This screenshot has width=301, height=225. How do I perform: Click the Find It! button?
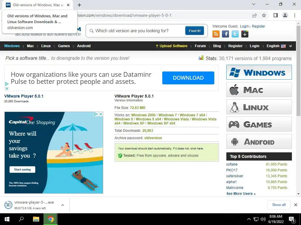click(195, 30)
